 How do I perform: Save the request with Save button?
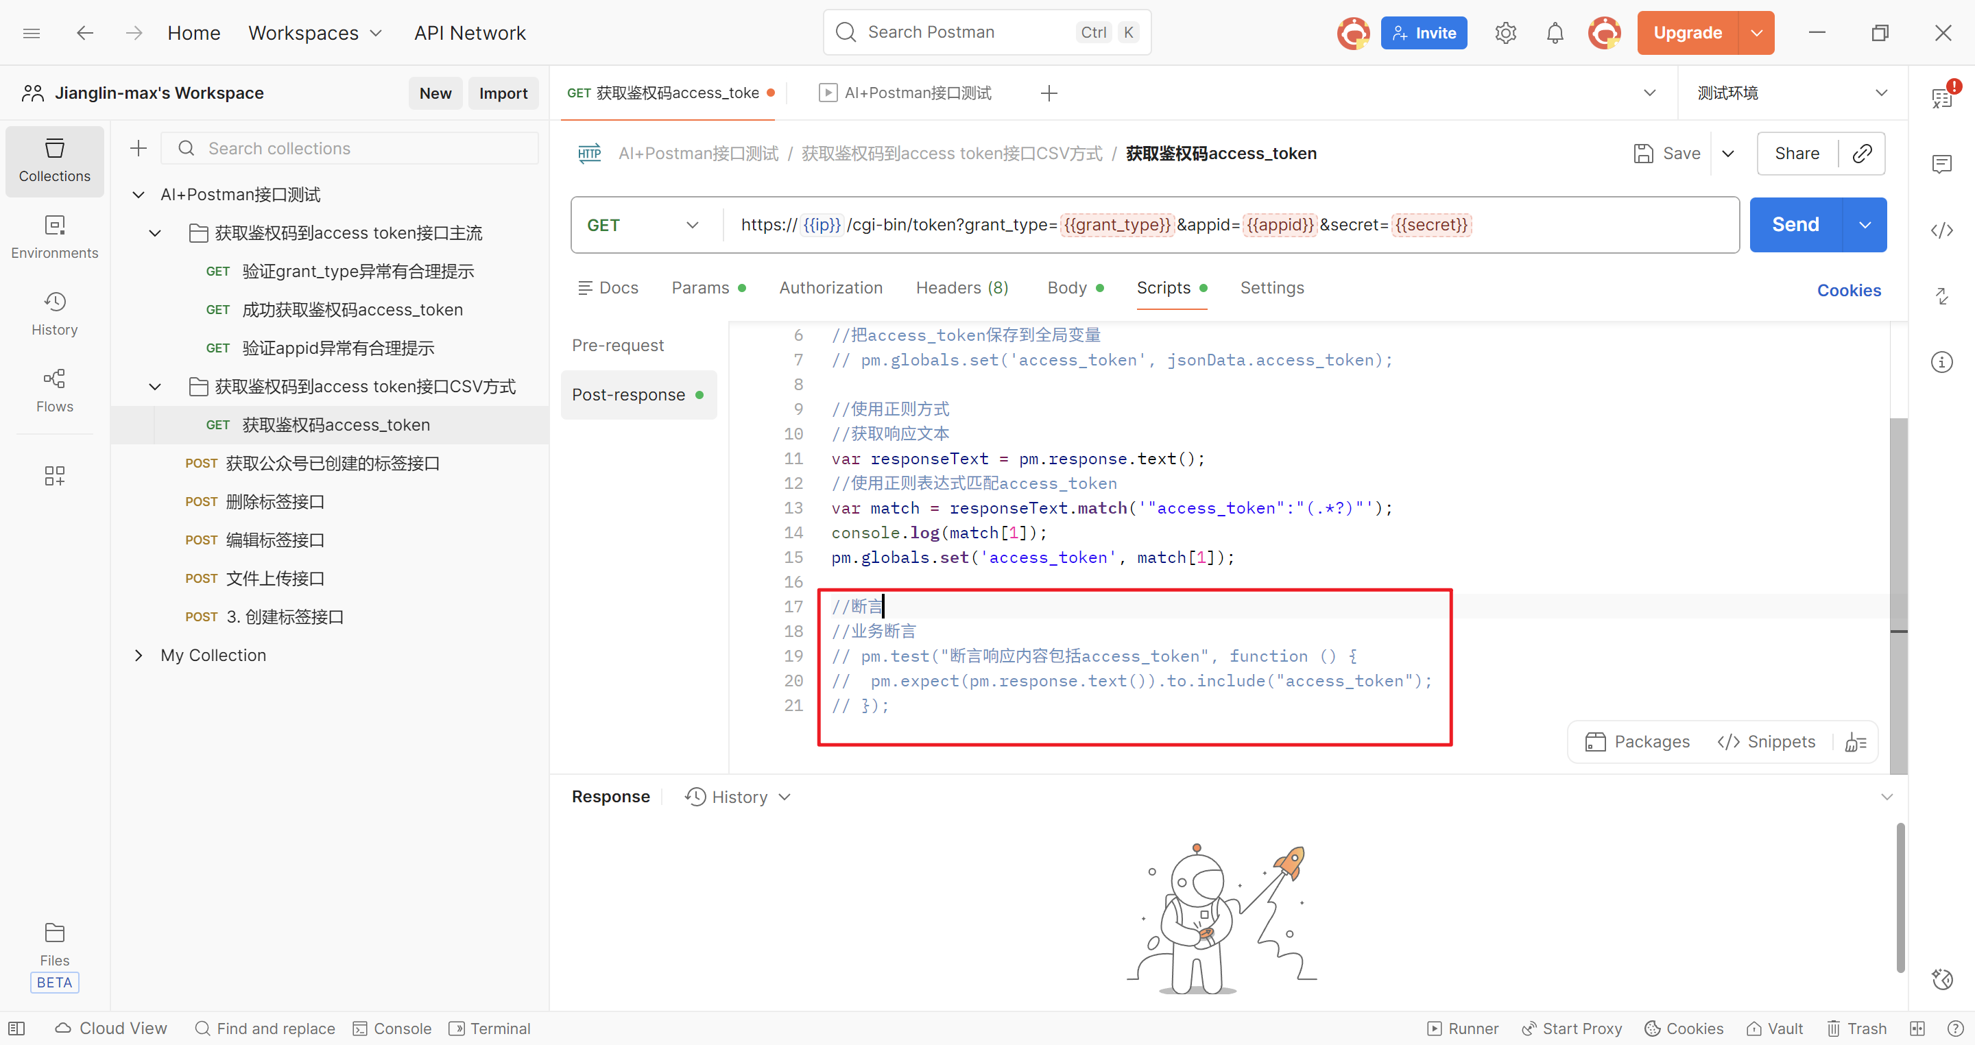(1667, 154)
